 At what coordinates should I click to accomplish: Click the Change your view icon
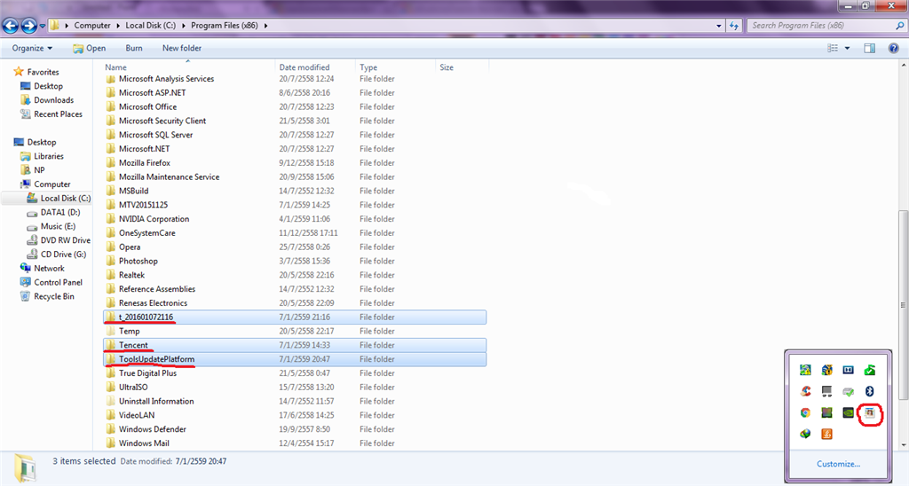(833, 48)
